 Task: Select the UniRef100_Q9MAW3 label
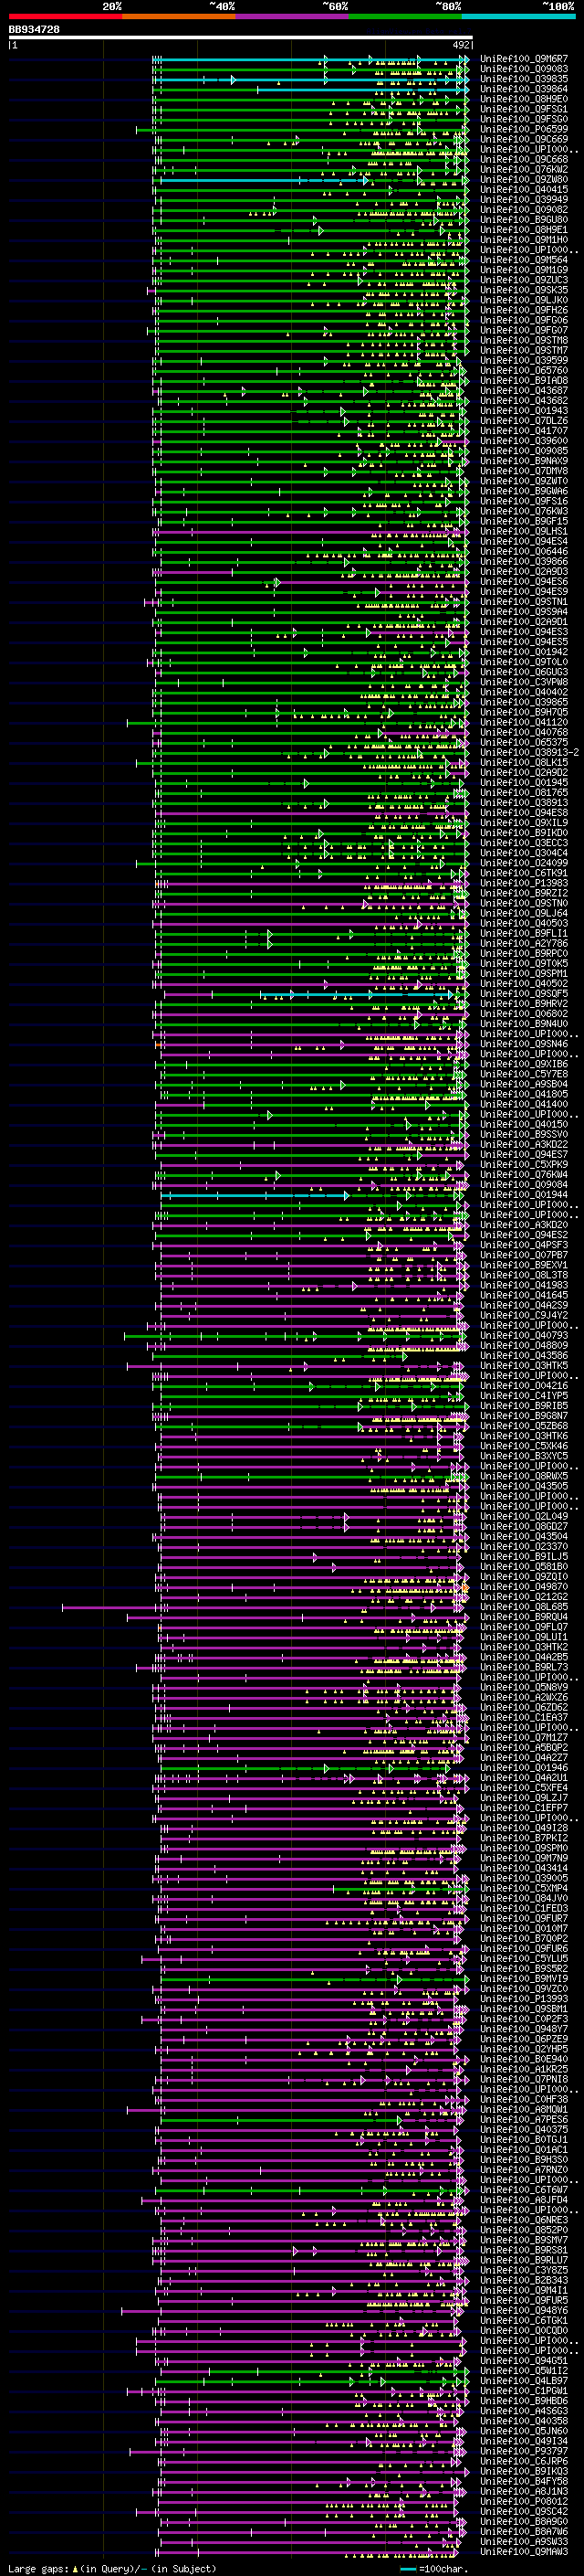(x=523, y=2552)
